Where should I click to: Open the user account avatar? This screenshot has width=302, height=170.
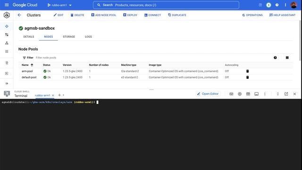(294, 5)
